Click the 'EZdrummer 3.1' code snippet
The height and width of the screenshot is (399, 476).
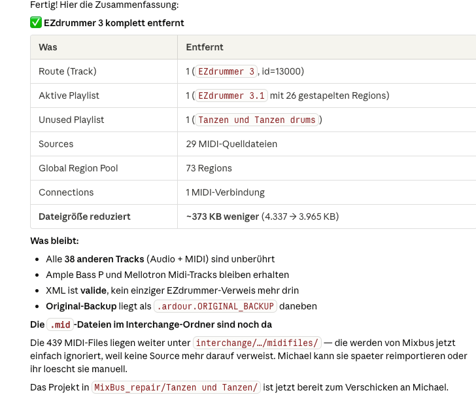pos(231,95)
